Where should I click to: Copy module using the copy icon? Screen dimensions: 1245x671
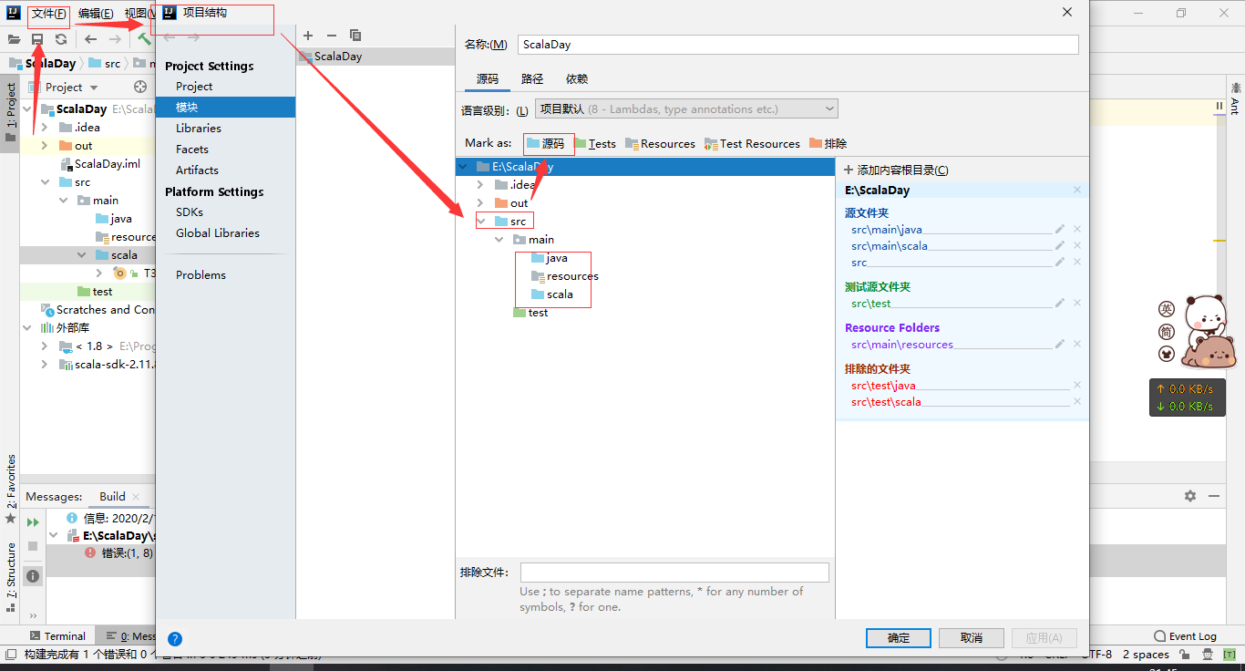tap(355, 35)
